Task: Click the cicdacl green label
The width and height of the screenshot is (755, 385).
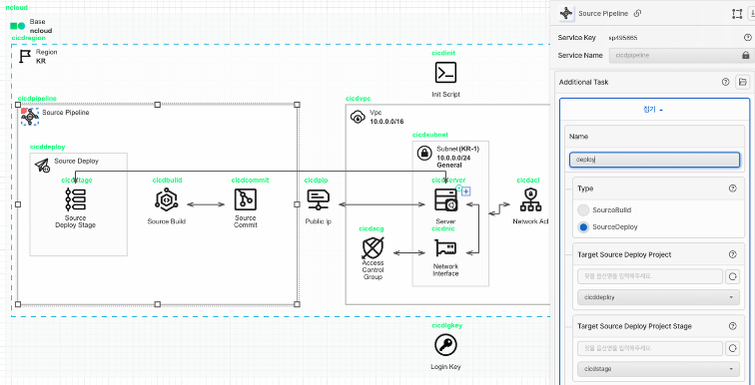Action: (x=528, y=181)
